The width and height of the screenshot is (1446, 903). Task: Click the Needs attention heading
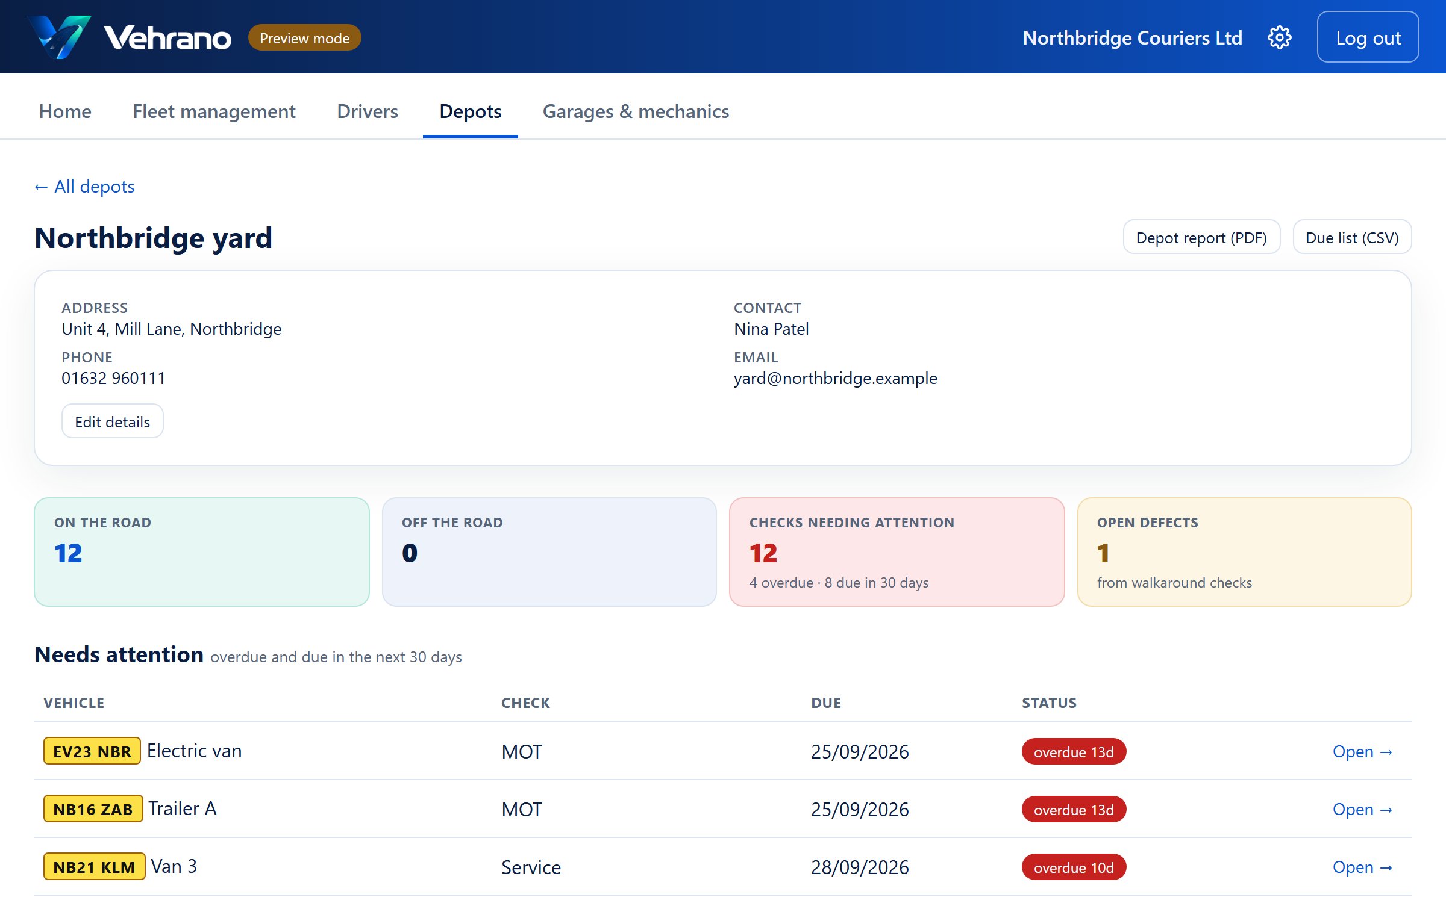coord(119,654)
